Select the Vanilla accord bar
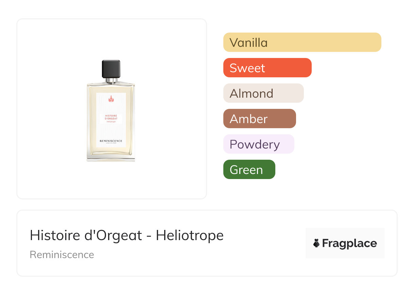Image resolution: width=414 pixels, height=293 pixels. [x=302, y=42]
